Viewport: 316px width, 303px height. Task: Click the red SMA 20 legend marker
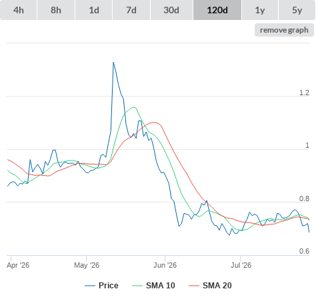194,286
